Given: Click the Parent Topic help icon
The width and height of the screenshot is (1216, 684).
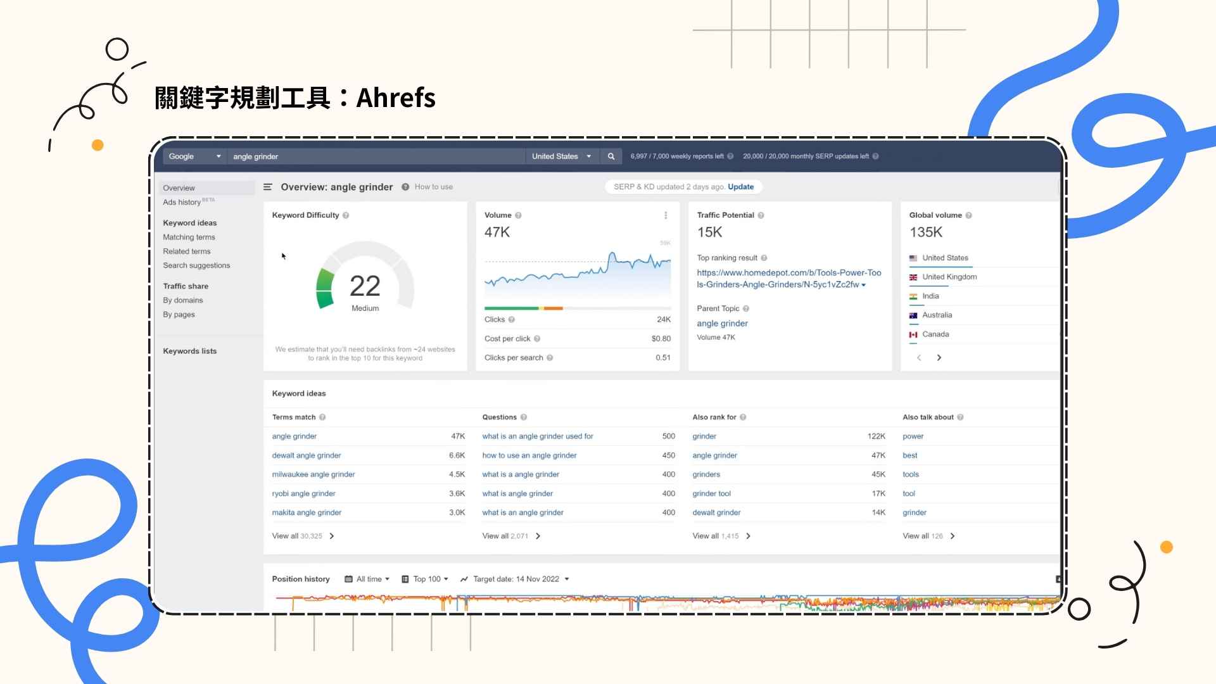Looking at the screenshot, I should click(746, 308).
